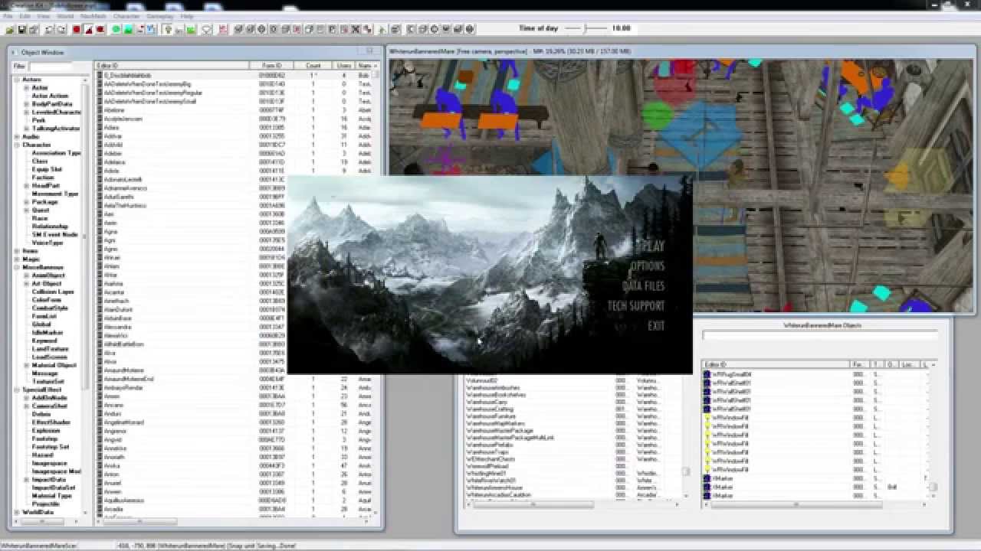The width and height of the screenshot is (981, 551).
Task: Open the View menu
Action: [44, 16]
